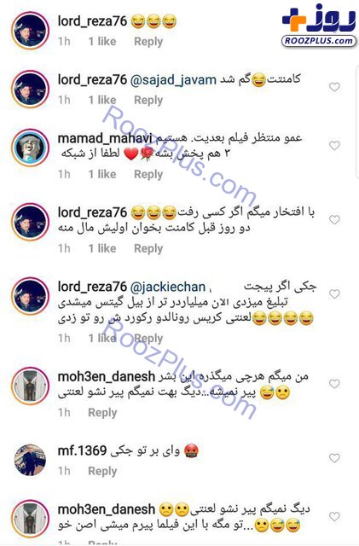
Task: Reply to lord_reza76's top emoji comment
Action: pos(148,42)
